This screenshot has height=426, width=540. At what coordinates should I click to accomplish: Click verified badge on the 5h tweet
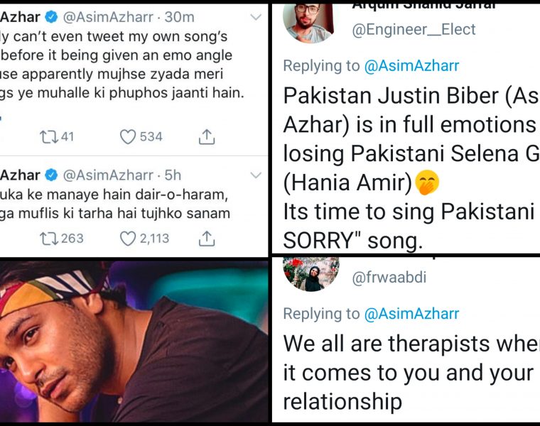(51, 175)
